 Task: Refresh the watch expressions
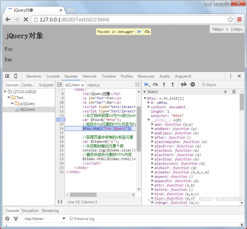click(x=234, y=92)
